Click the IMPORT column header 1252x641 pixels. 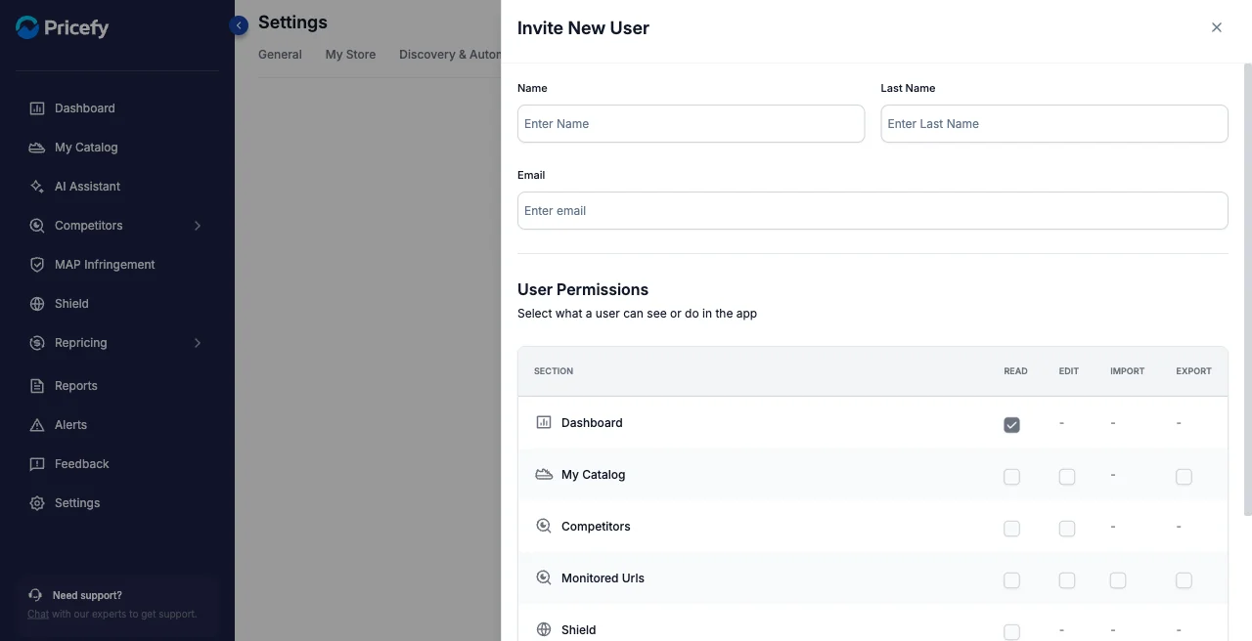point(1127,371)
